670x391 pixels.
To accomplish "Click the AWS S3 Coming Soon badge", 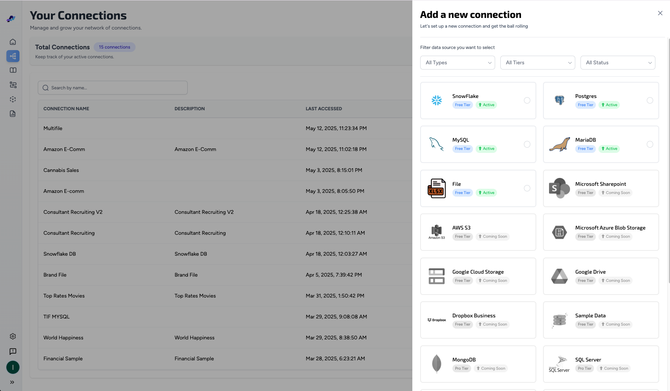I will pyautogui.click(x=492, y=237).
